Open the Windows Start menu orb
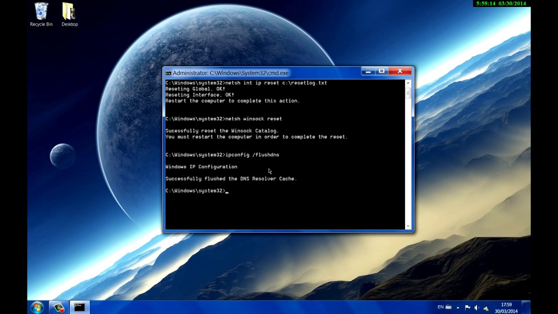Viewport: 558px width, 314px height. (37, 307)
